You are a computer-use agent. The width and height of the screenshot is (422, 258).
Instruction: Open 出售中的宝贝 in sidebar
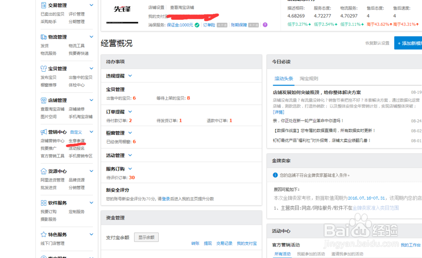coord(81,78)
